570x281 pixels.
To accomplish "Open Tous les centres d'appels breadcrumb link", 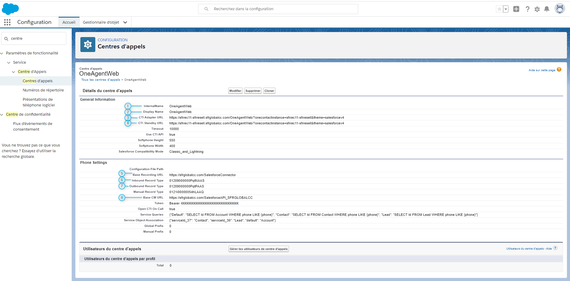I will (x=101, y=80).
